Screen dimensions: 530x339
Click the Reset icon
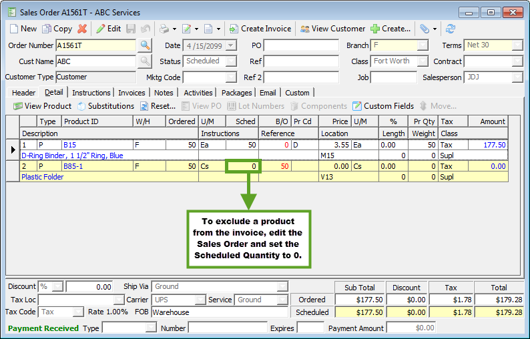tap(144, 106)
